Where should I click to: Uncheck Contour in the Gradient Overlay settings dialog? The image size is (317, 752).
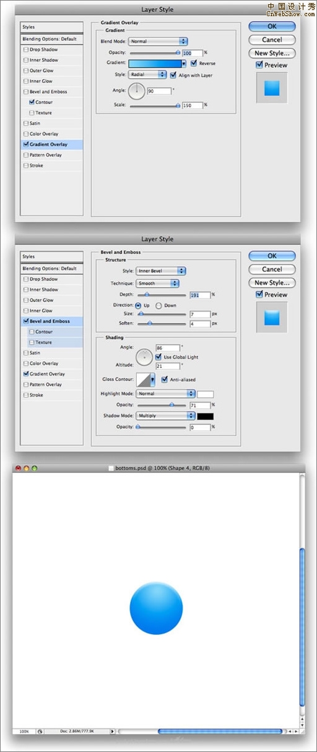pos(32,102)
